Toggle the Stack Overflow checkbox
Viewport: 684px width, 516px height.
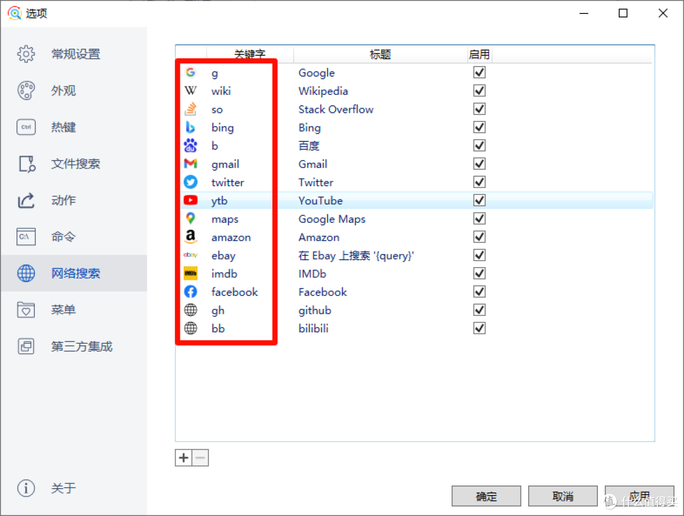pyautogui.click(x=479, y=109)
